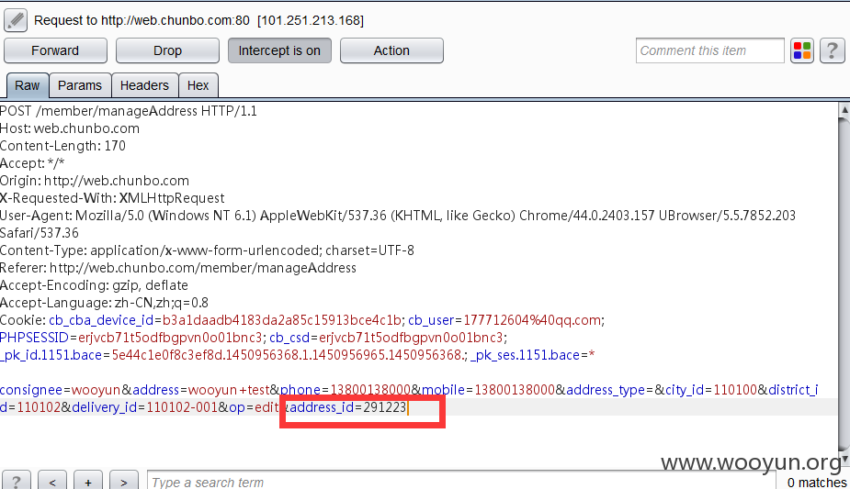Open help via the top-right question mark
Viewport: 850px width, 489px height.
pos(833,50)
